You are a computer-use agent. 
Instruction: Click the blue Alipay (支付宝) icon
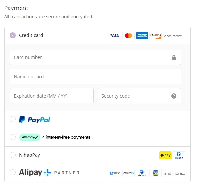[114, 173]
